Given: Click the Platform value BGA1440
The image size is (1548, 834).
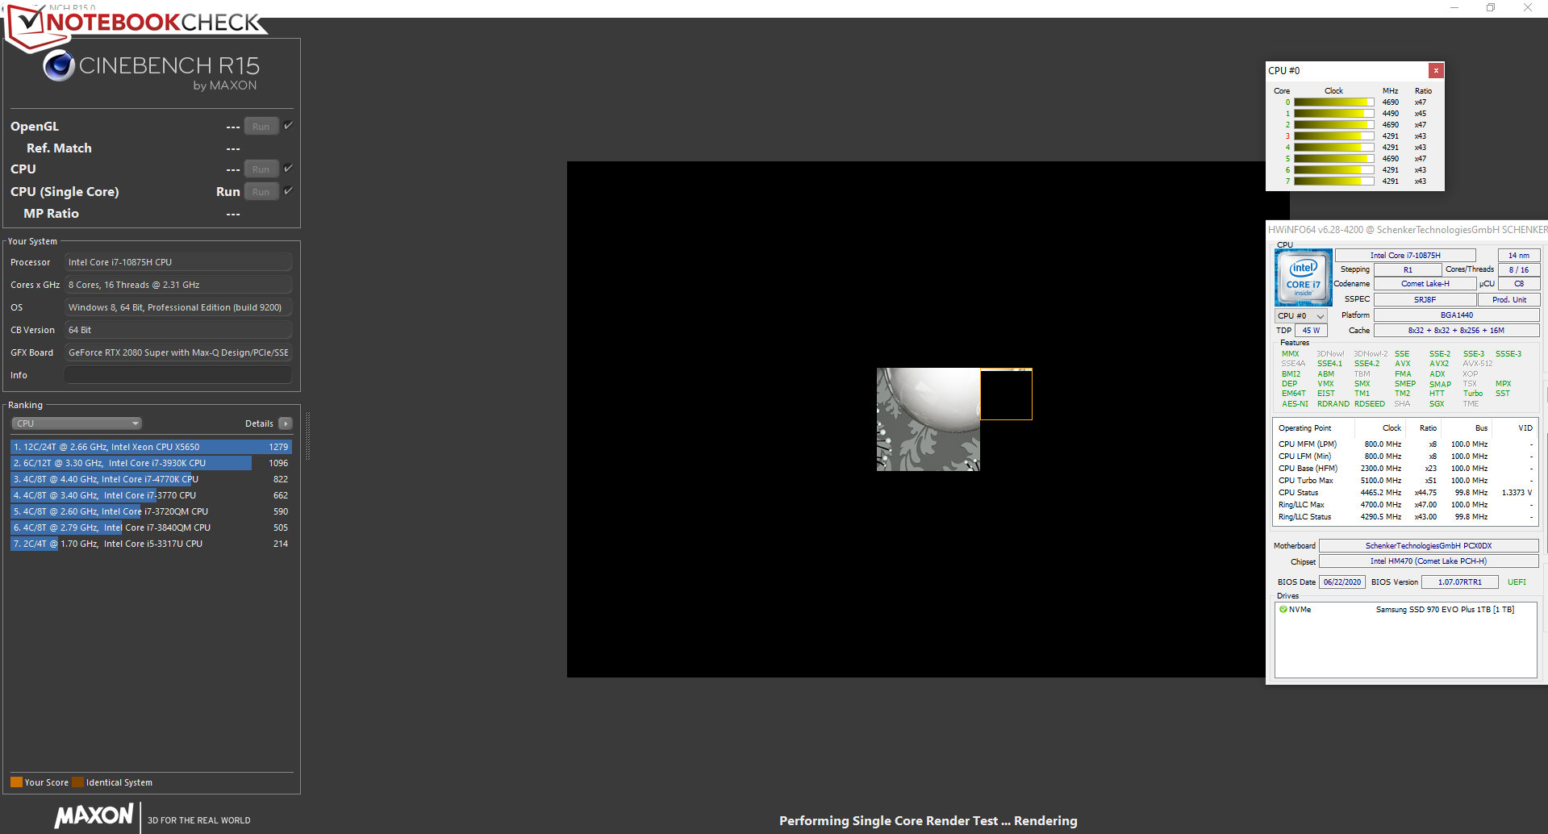Looking at the screenshot, I should pyautogui.click(x=1457, y=315).
